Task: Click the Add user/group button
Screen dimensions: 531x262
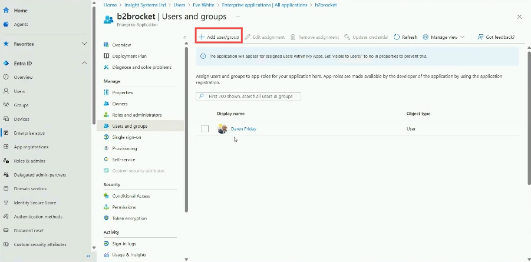Action: coord(219,37)
